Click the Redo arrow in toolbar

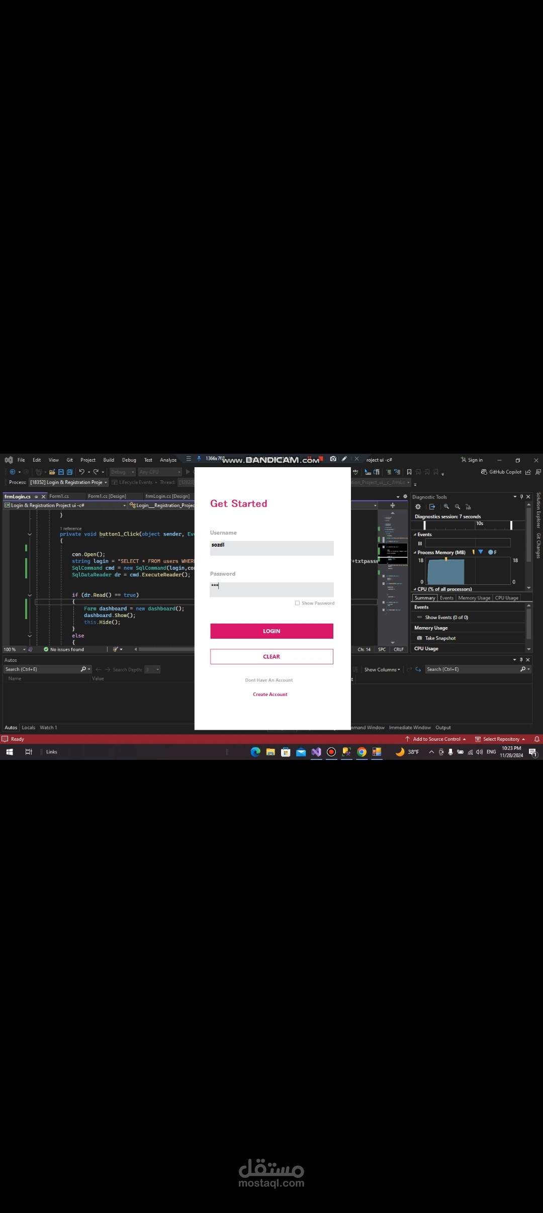click(x=96, y=472)
